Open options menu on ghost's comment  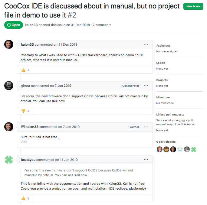[146, 86]
